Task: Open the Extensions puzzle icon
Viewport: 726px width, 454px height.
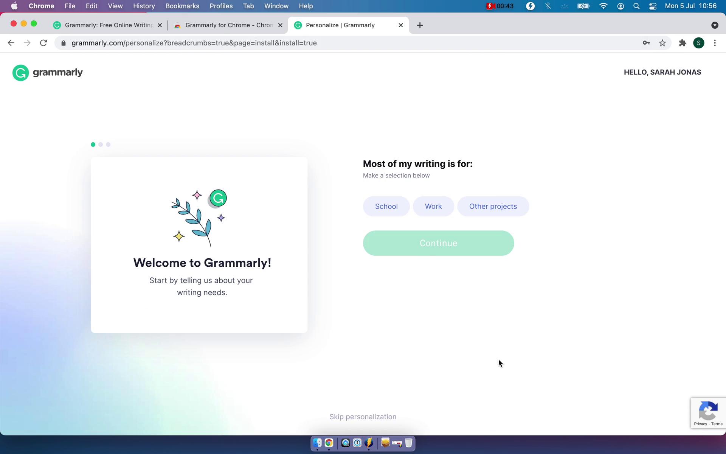Action: [683, 43]
